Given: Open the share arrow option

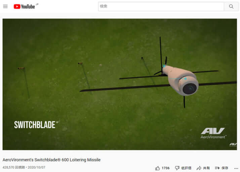Looking at the screenshot, I should [199, 168].
